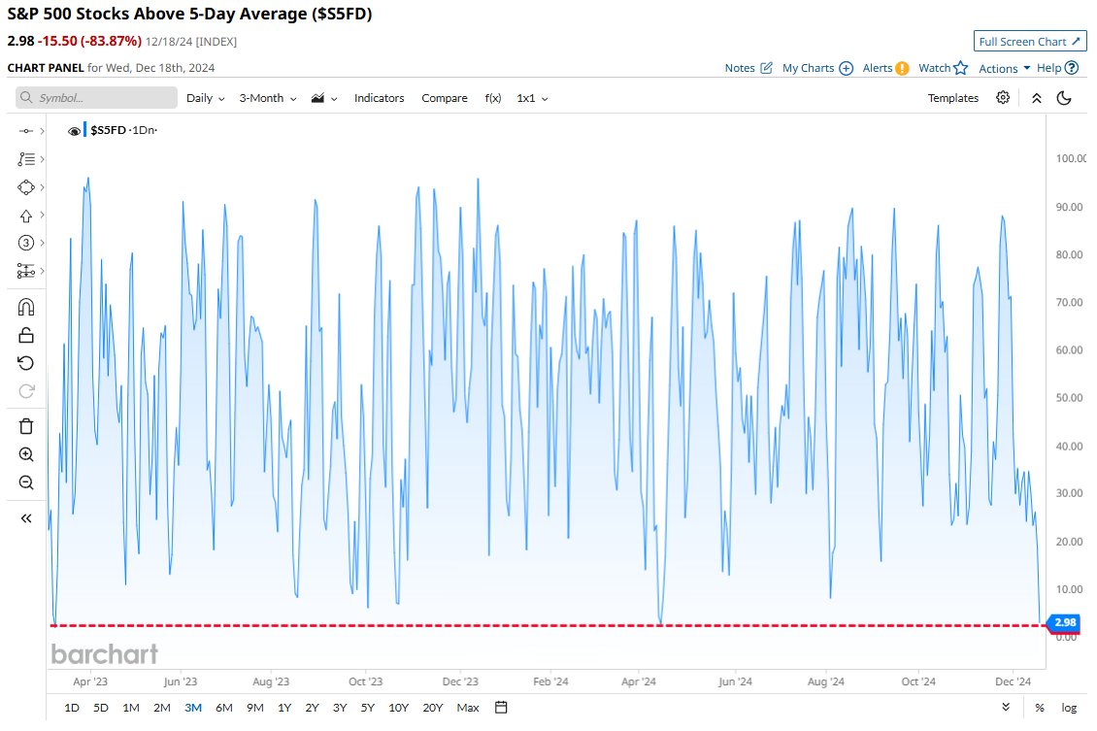Toggle the magnet snap mode icon
This screenshot has width=1097, height=731.
[26, 307]
